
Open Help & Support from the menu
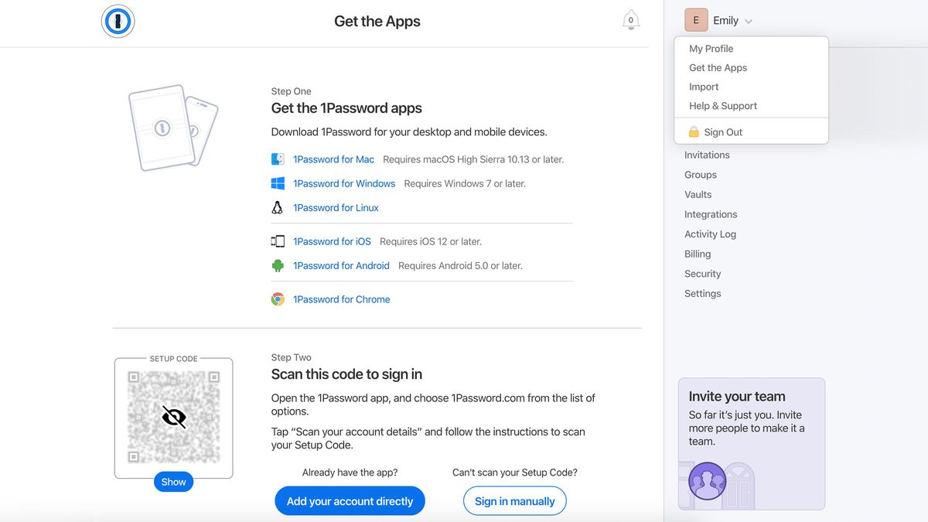[x=722, y=105]
